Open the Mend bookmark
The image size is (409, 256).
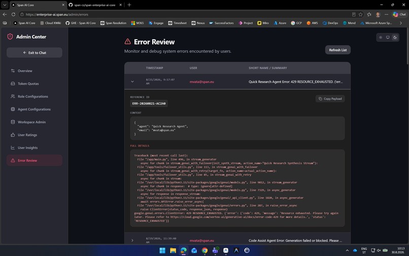pyautogui.click(x=349, y=23)
